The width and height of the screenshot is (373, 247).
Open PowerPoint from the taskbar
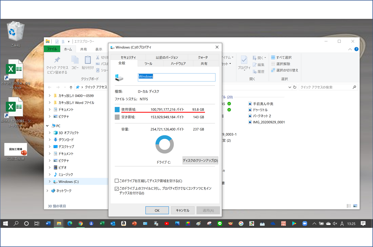134,224
